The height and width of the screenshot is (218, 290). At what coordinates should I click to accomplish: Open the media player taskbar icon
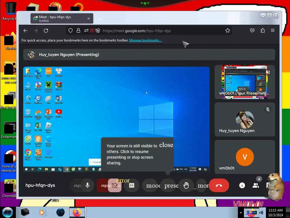[x=42, y=212]
